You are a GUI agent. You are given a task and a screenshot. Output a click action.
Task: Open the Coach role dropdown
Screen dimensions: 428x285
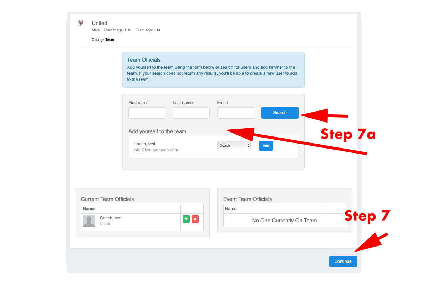234,146
